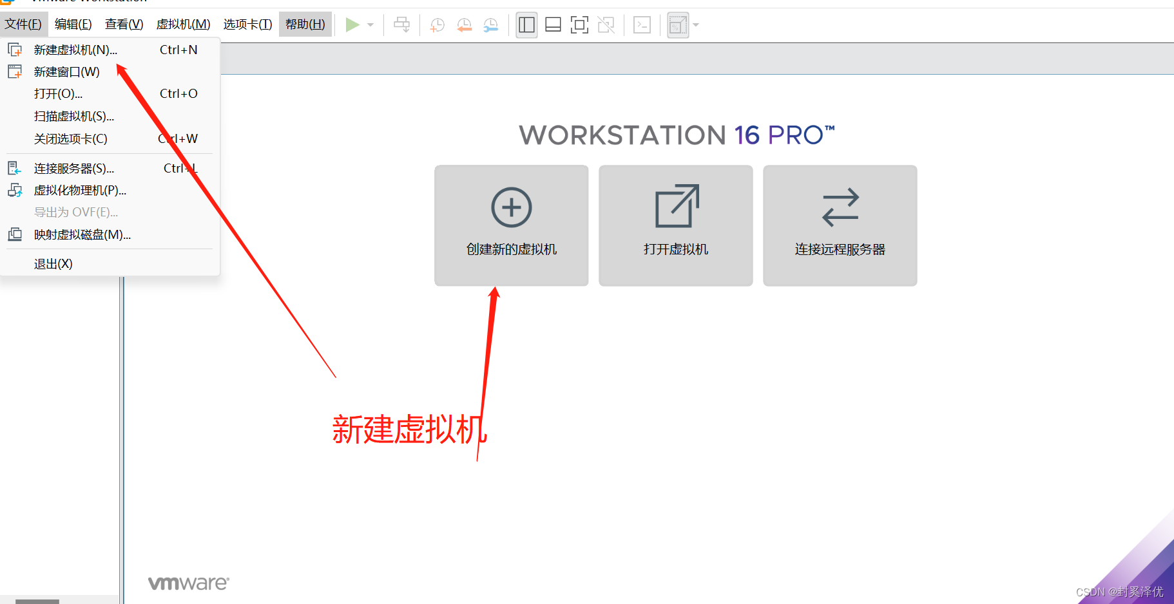Screen dimensions: 1174x604
Task: Click the green Power On play icon
Action: [352, 25]
